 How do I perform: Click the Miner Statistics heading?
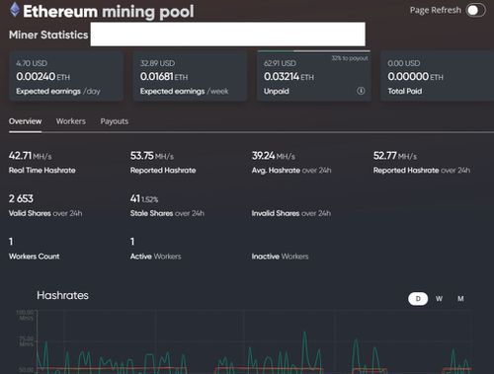coord(48,35)
